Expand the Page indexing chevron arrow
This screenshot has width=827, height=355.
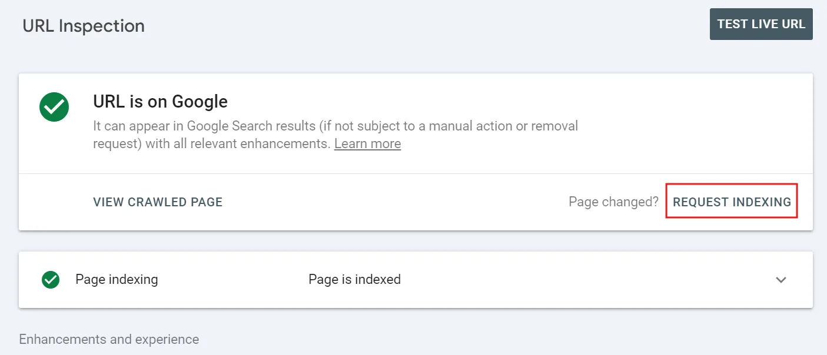click(x=781, y=280)
